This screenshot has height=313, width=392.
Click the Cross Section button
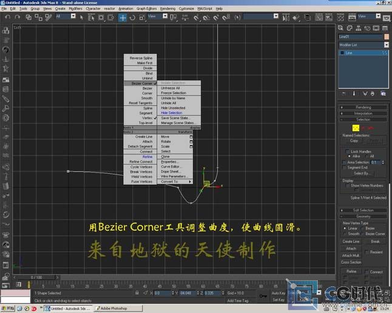[351, 262]
